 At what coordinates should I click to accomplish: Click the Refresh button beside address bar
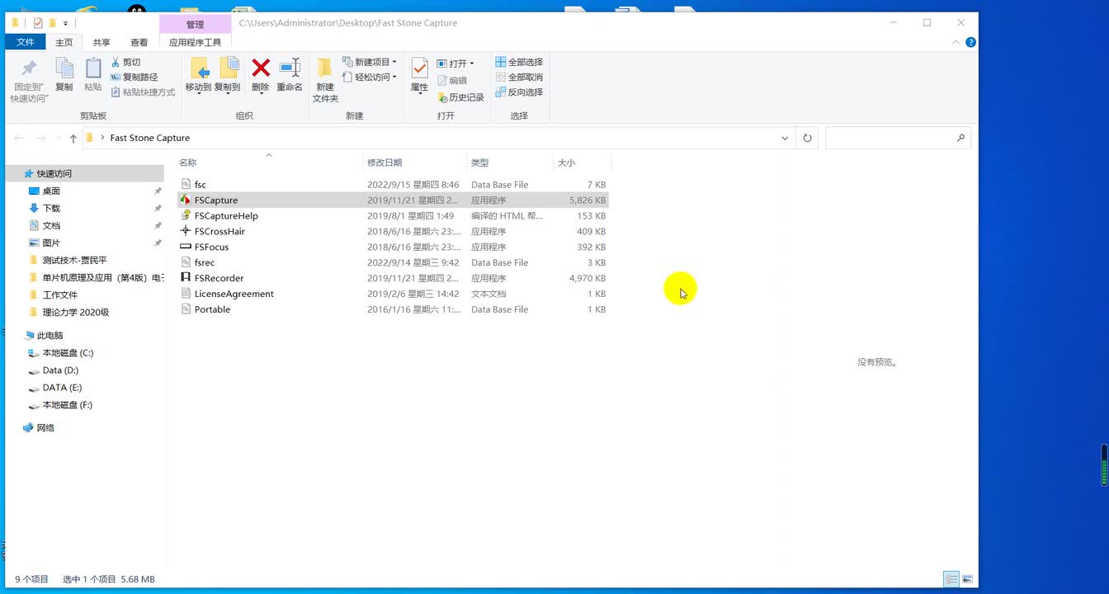[x=807, y=138]
